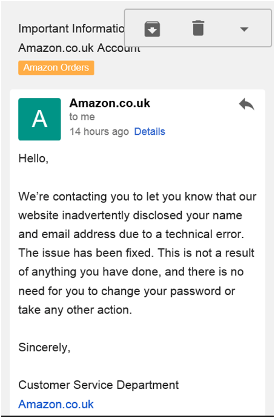Show message Details link
Screen dimensions: 275x418
(x=150, y=131)
